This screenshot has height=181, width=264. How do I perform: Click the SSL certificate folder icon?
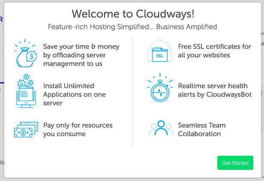[x=160, y=50]
